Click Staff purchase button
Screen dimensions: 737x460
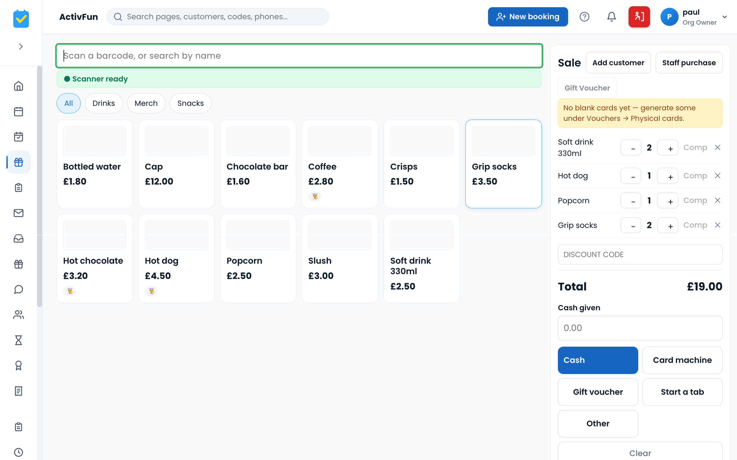click(x=689, y=63)
